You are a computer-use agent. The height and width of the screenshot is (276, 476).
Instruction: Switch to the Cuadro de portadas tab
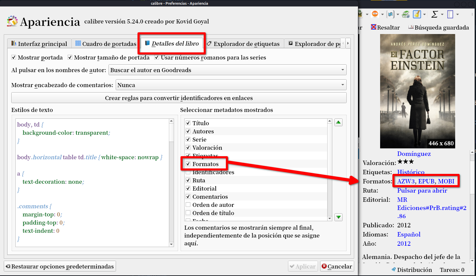[106, 44]
